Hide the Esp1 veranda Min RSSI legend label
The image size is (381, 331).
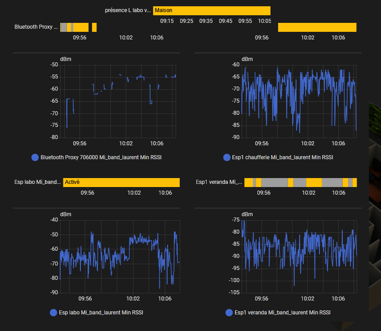point(283,313)
